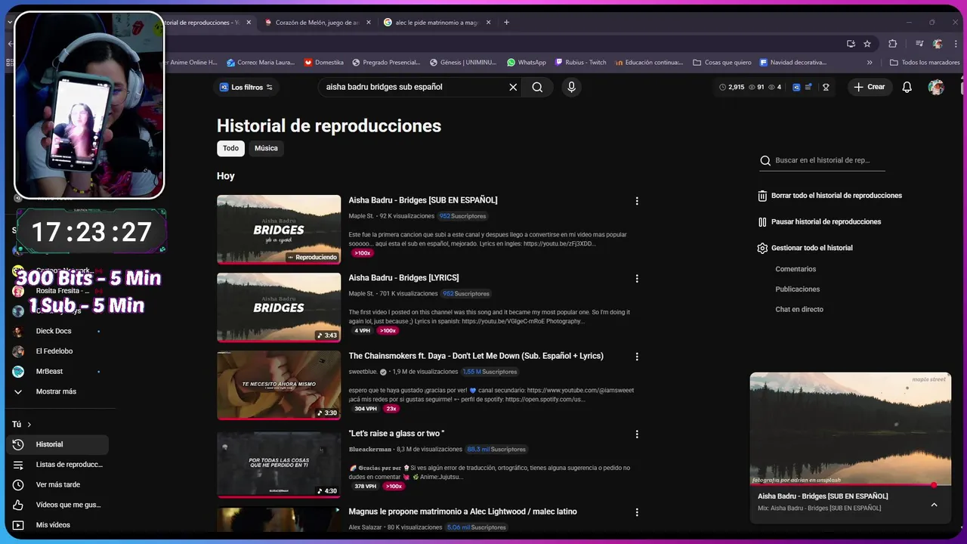Open YouTube notifications bell
This screenshot has width=967, height=544.
click(x=907, y=87)
